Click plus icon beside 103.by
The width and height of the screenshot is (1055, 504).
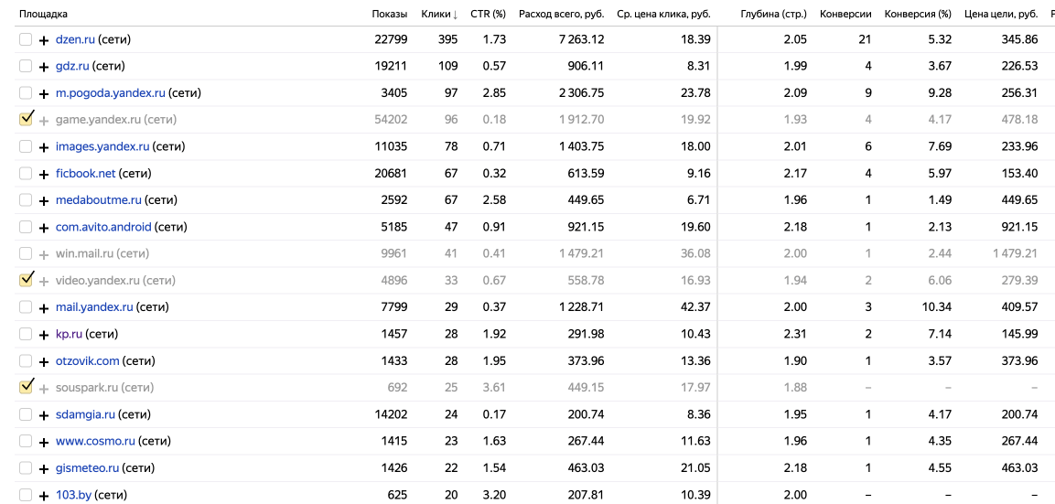pos(44,496)
